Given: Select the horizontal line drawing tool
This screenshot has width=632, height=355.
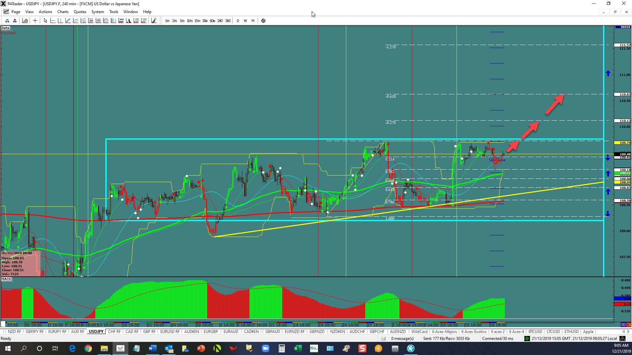Looking at the screenshot, I should 53,21.
